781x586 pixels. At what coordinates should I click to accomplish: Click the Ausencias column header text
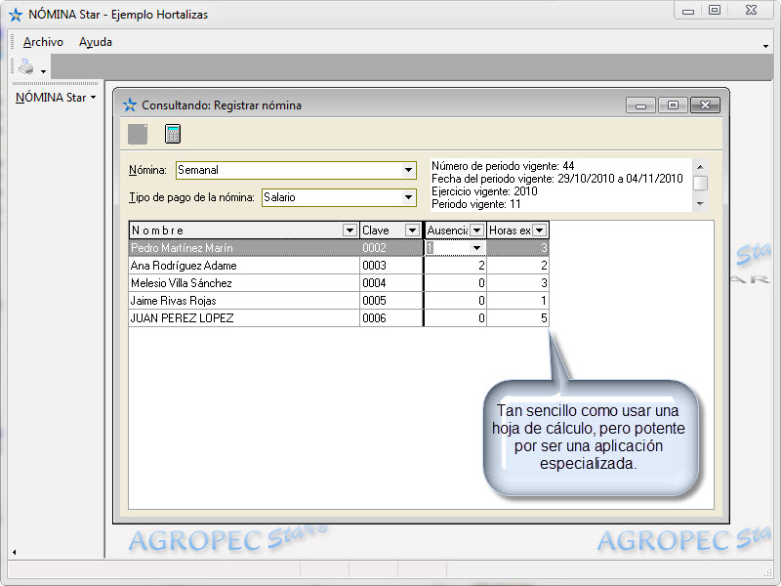(447, 230)
